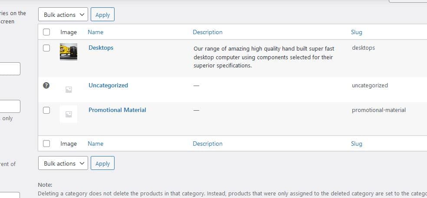This screenshot has width=427, height=198.
Task: Click the first text input field at left
Action: (10, 69)
